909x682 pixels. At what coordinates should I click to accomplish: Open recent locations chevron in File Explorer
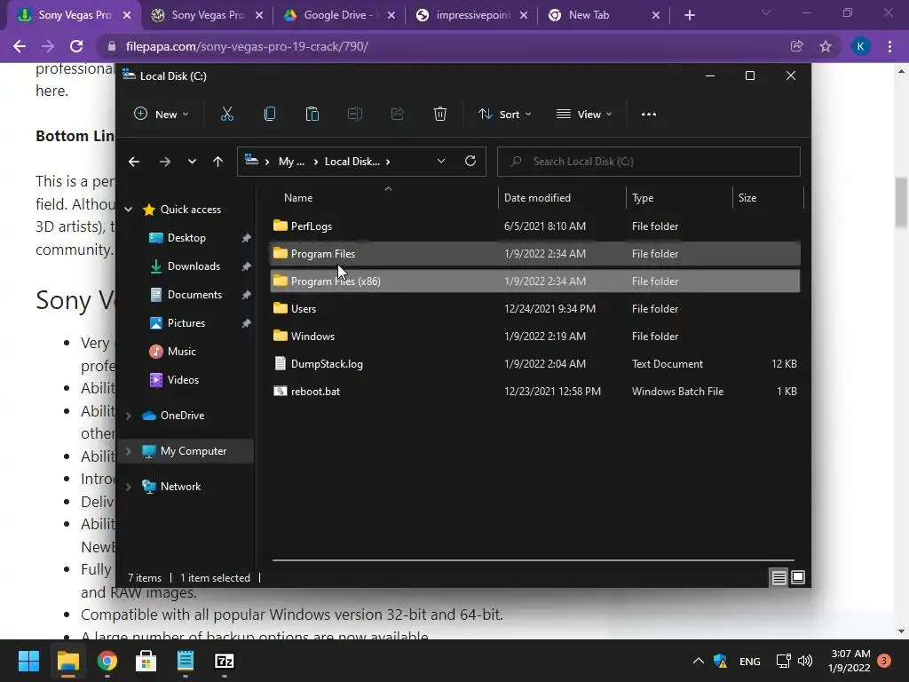[192, 162]
